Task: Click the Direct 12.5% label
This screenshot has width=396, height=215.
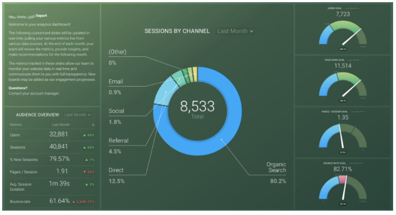Action: [x=117, y=175]
